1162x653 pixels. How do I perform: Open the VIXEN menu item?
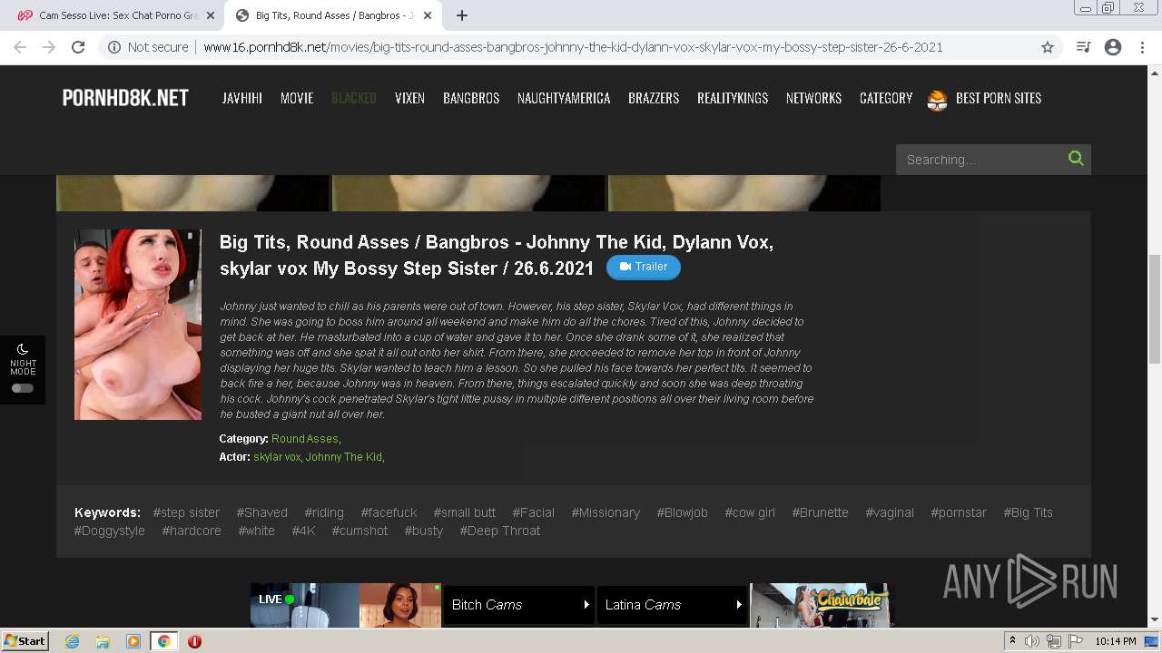409,98
